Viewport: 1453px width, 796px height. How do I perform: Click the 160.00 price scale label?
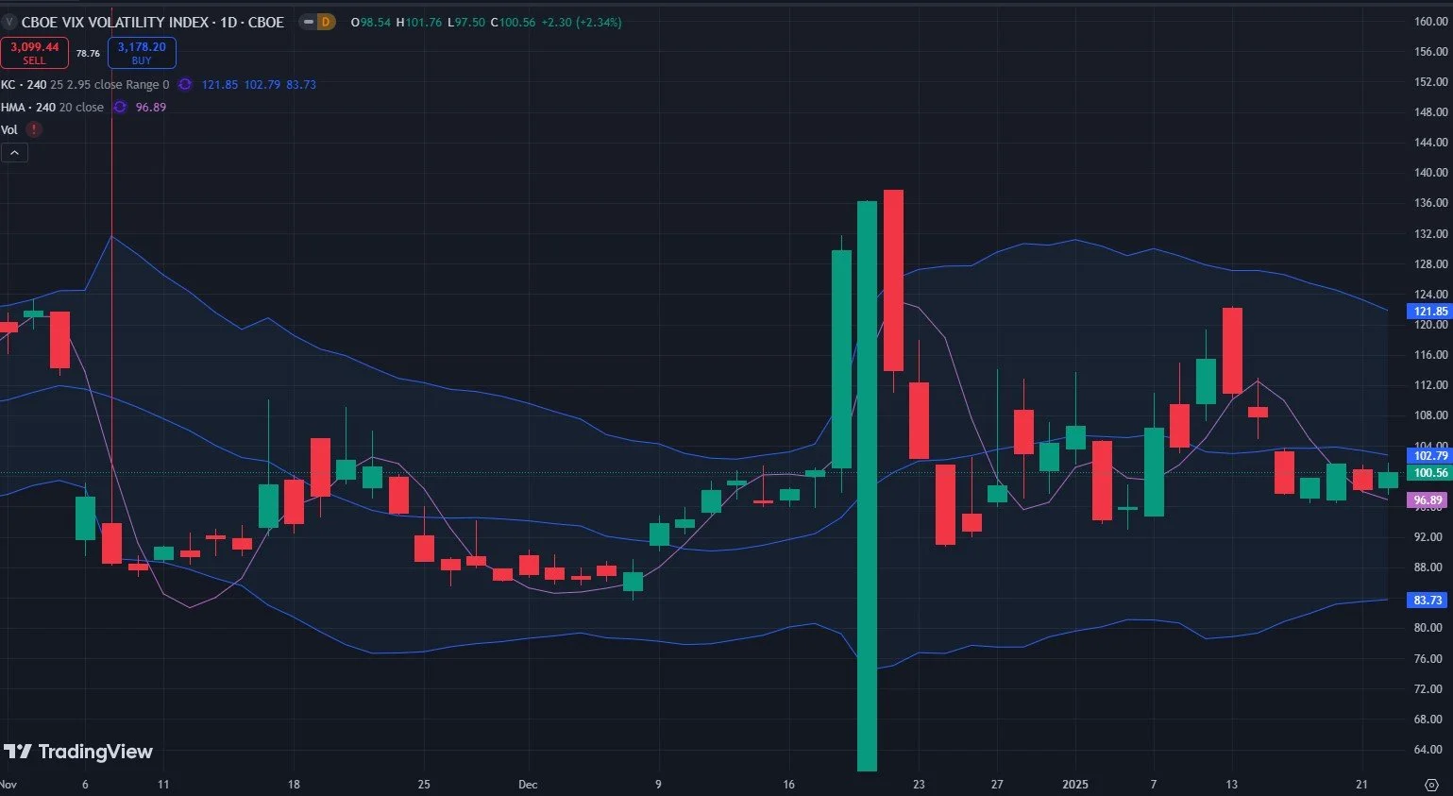pyautogui.click(x=1431, y=22)
